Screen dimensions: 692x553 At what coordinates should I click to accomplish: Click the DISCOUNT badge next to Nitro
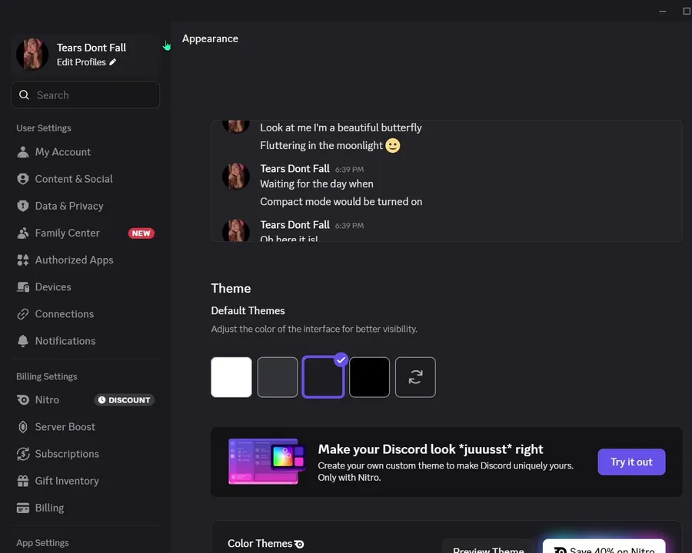[x=124, y=400]
